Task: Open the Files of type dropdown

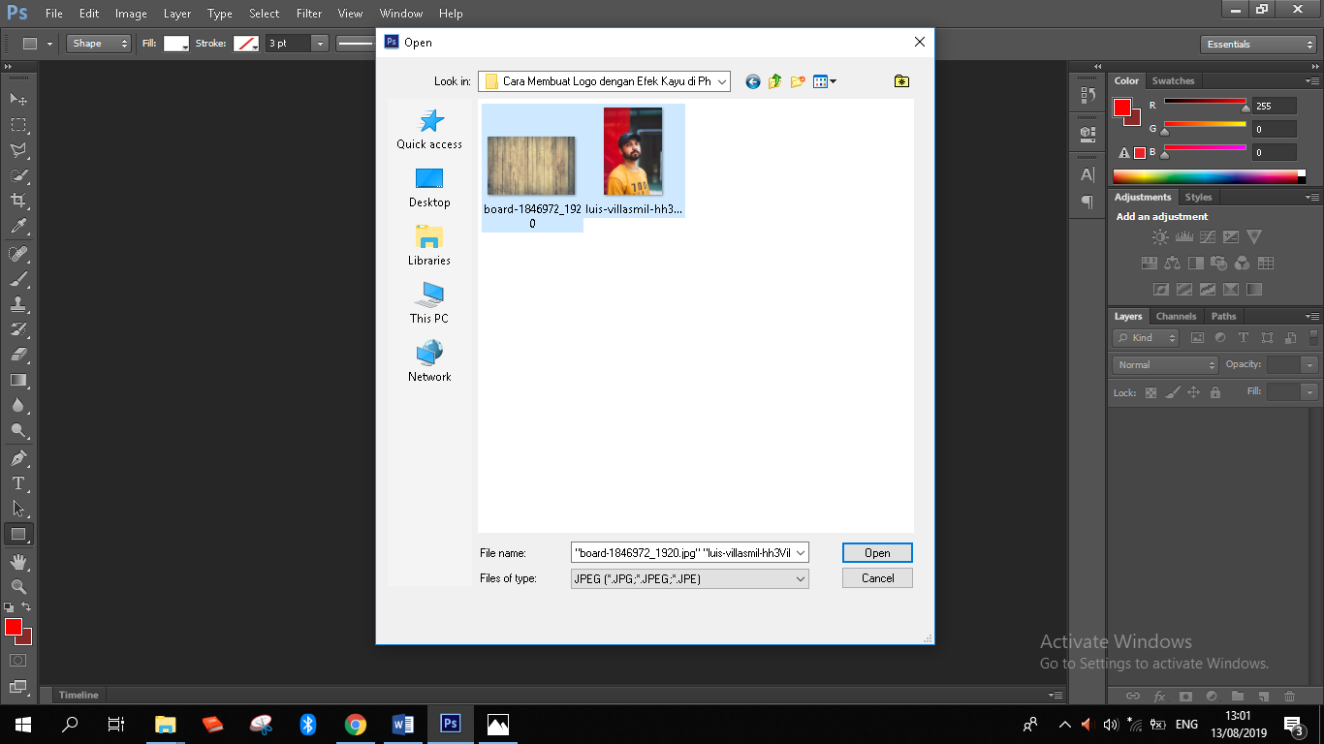Action: click(x=801, y=578)
